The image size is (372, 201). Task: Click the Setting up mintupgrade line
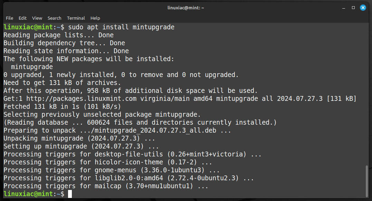click(81, 146)
